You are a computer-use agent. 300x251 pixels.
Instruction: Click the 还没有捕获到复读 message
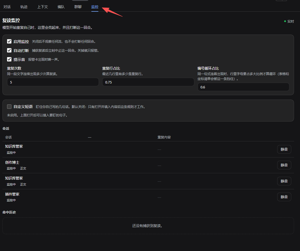pyautogui.click(x=147, y=226)
